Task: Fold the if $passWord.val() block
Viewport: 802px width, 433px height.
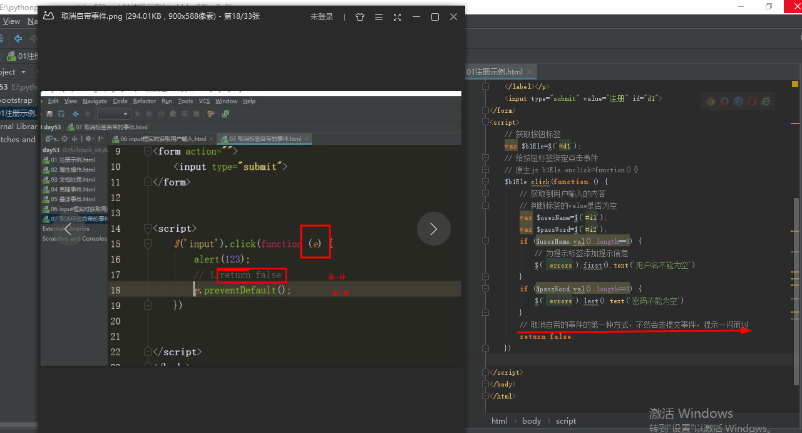Action: (x=485, y=289)
